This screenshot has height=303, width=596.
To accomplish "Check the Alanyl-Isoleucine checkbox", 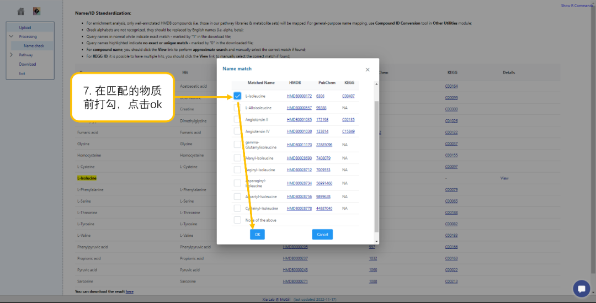I will [x=237, y=158].
